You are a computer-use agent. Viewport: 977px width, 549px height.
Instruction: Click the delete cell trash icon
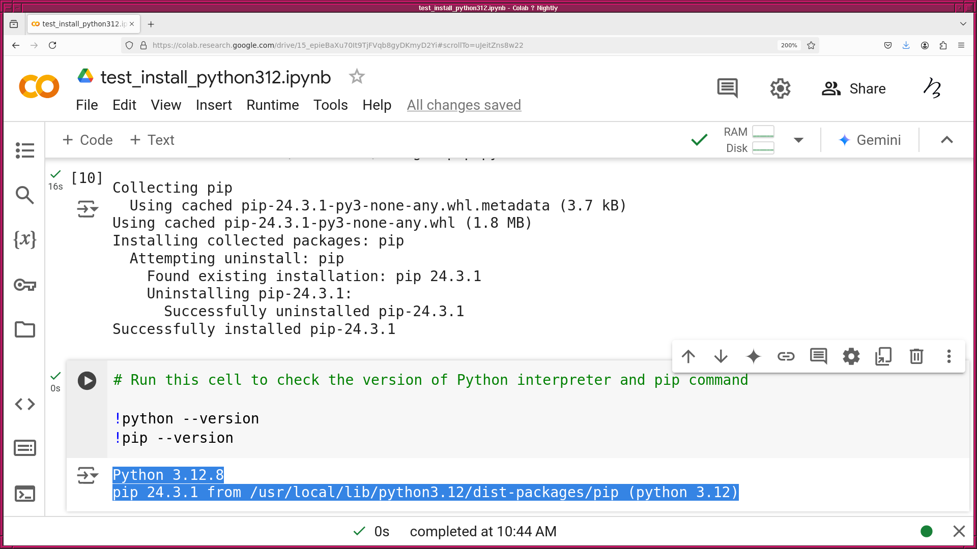[x=916, y=356]
